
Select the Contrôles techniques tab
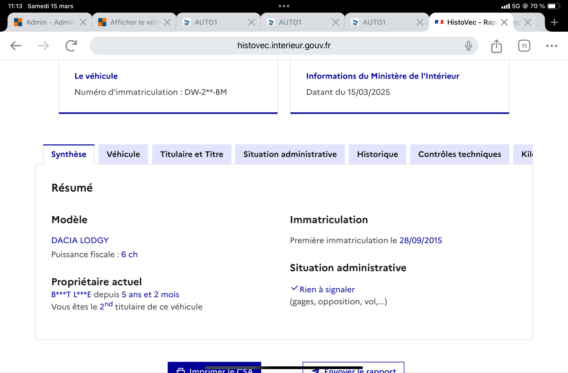click(x=460, y=154)
